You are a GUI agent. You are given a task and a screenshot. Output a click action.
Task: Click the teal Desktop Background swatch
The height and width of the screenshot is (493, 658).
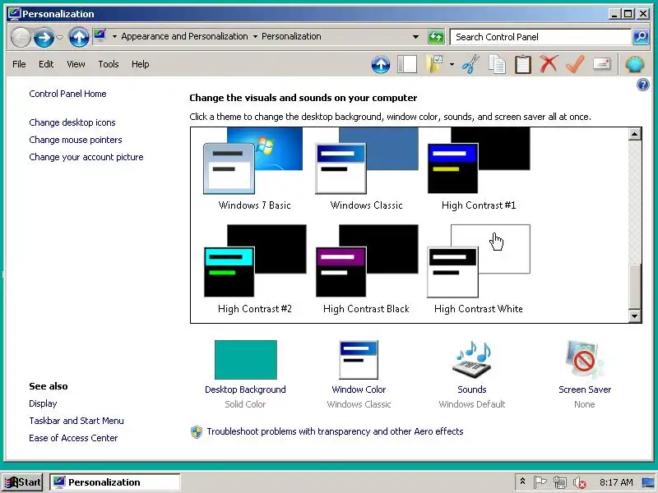pos(245,360)
